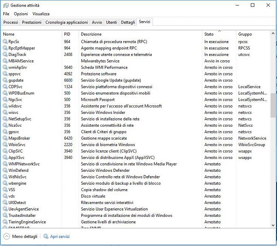Click the NcaSvc gear icon

[5, 125]
